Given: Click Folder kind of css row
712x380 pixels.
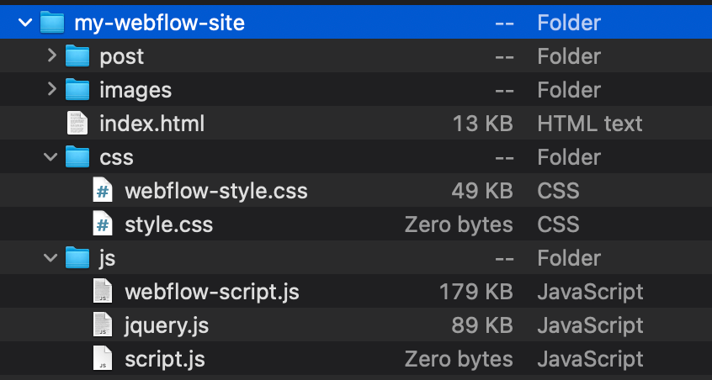Looking at the screenshot, I should [x=569, y=157].
